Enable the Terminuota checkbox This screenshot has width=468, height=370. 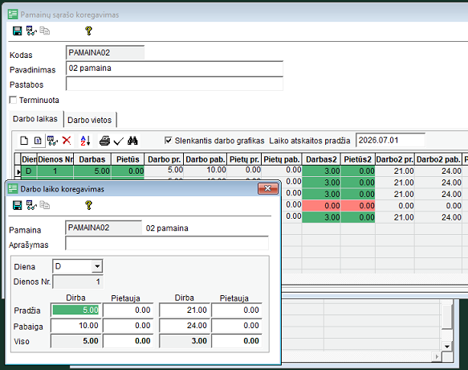click(x=13, y=100)
